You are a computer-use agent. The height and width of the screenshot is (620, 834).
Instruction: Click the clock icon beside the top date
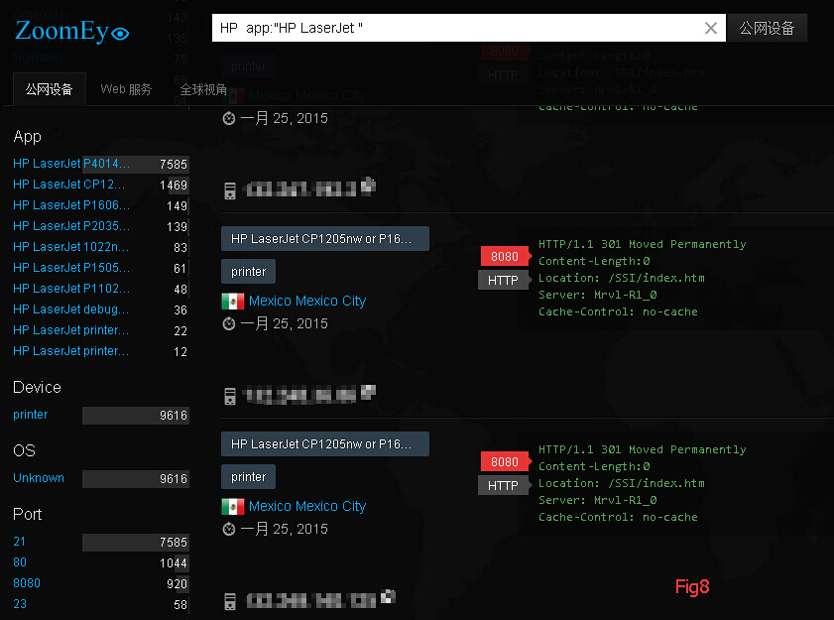[x=229, y=118]
